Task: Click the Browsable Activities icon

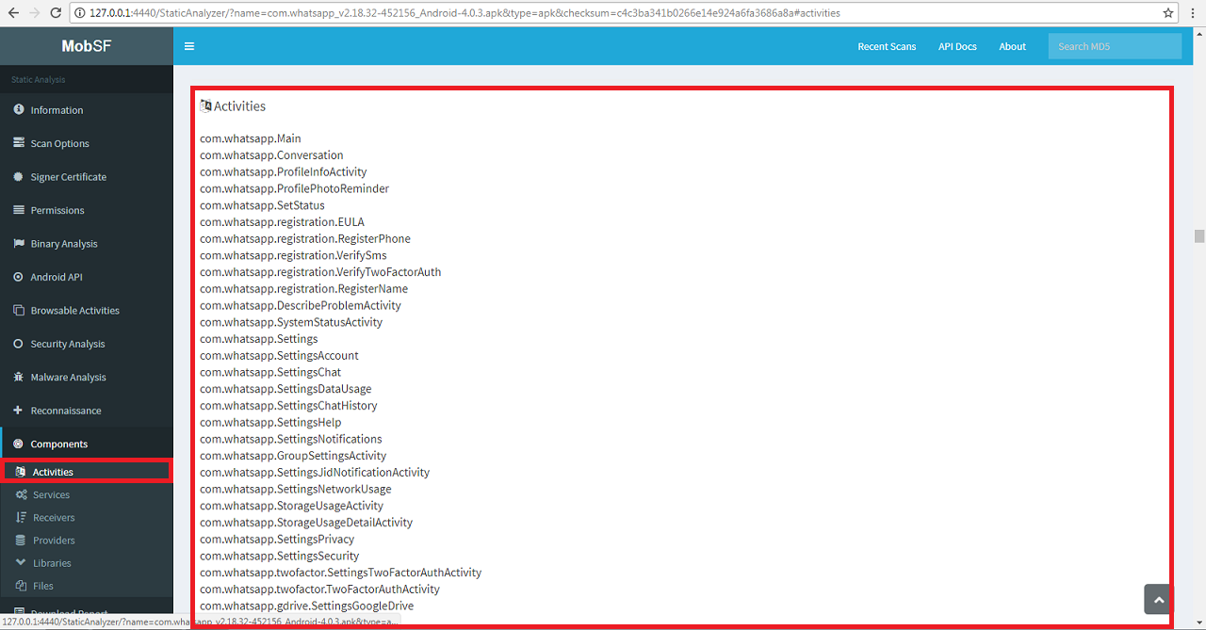Action: point(18,310)
